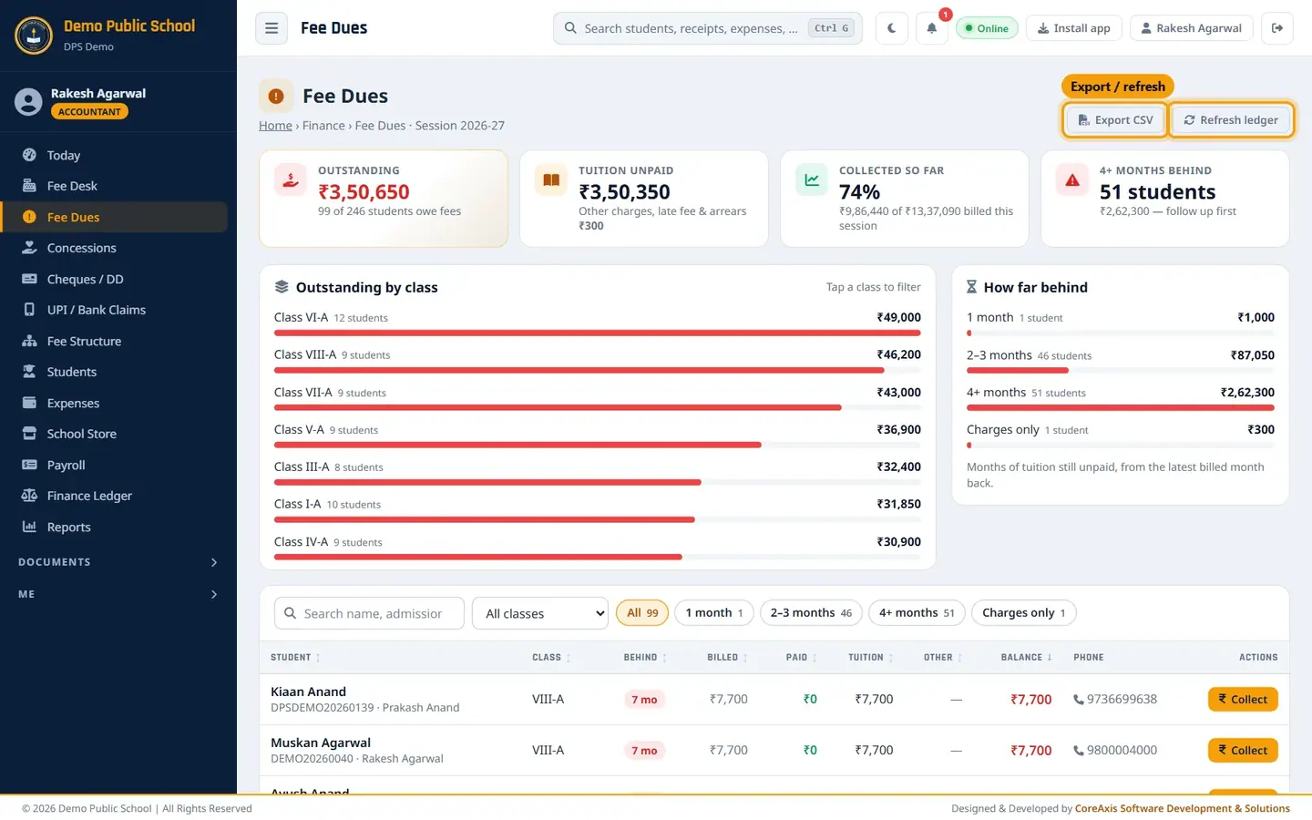Click the School Store shop icon

coord(29,434)
